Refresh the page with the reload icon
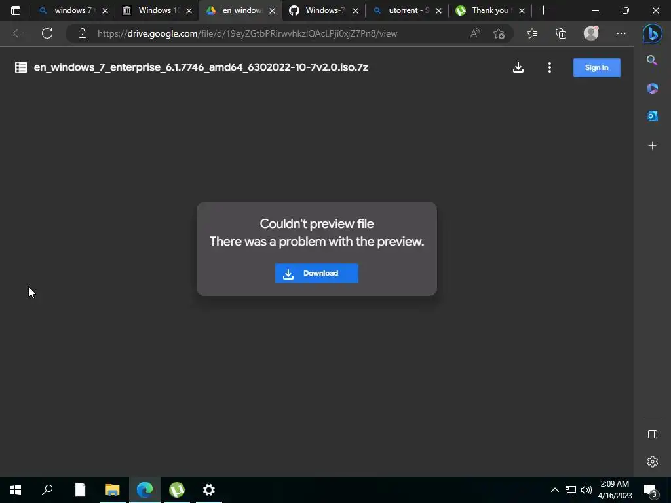 (x=47, y=33)
